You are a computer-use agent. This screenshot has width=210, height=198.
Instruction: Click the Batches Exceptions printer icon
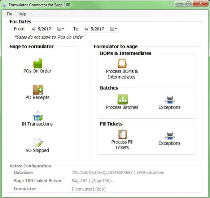(x=170, y=100)
